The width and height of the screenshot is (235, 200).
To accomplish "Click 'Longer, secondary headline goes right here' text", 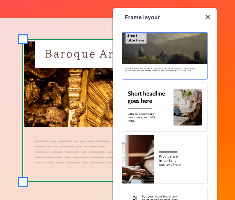I will pos(141,117).
